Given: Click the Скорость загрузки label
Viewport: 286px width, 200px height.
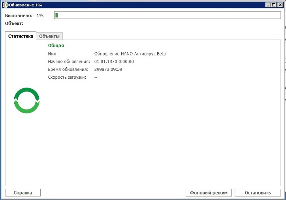Looking at the screenshot, I should pos(67,77).
